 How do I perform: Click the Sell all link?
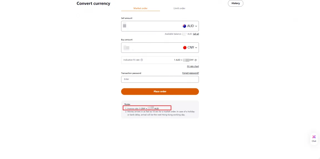(196, 34)
